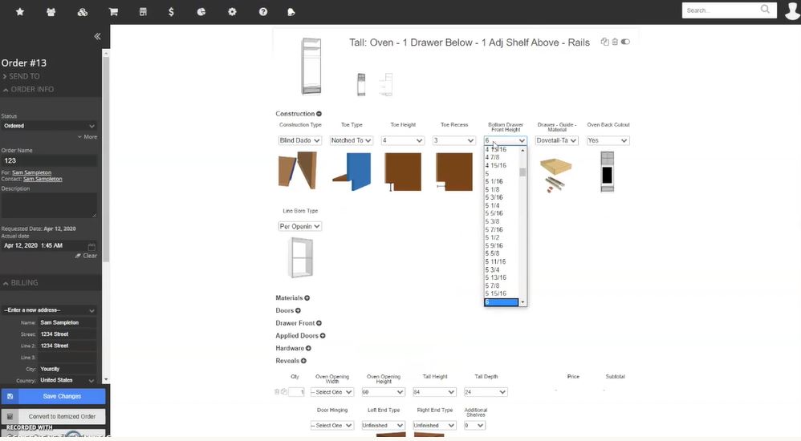Collapse the sidebar with double chevron

pyautogui.click(x=97, y=36)
